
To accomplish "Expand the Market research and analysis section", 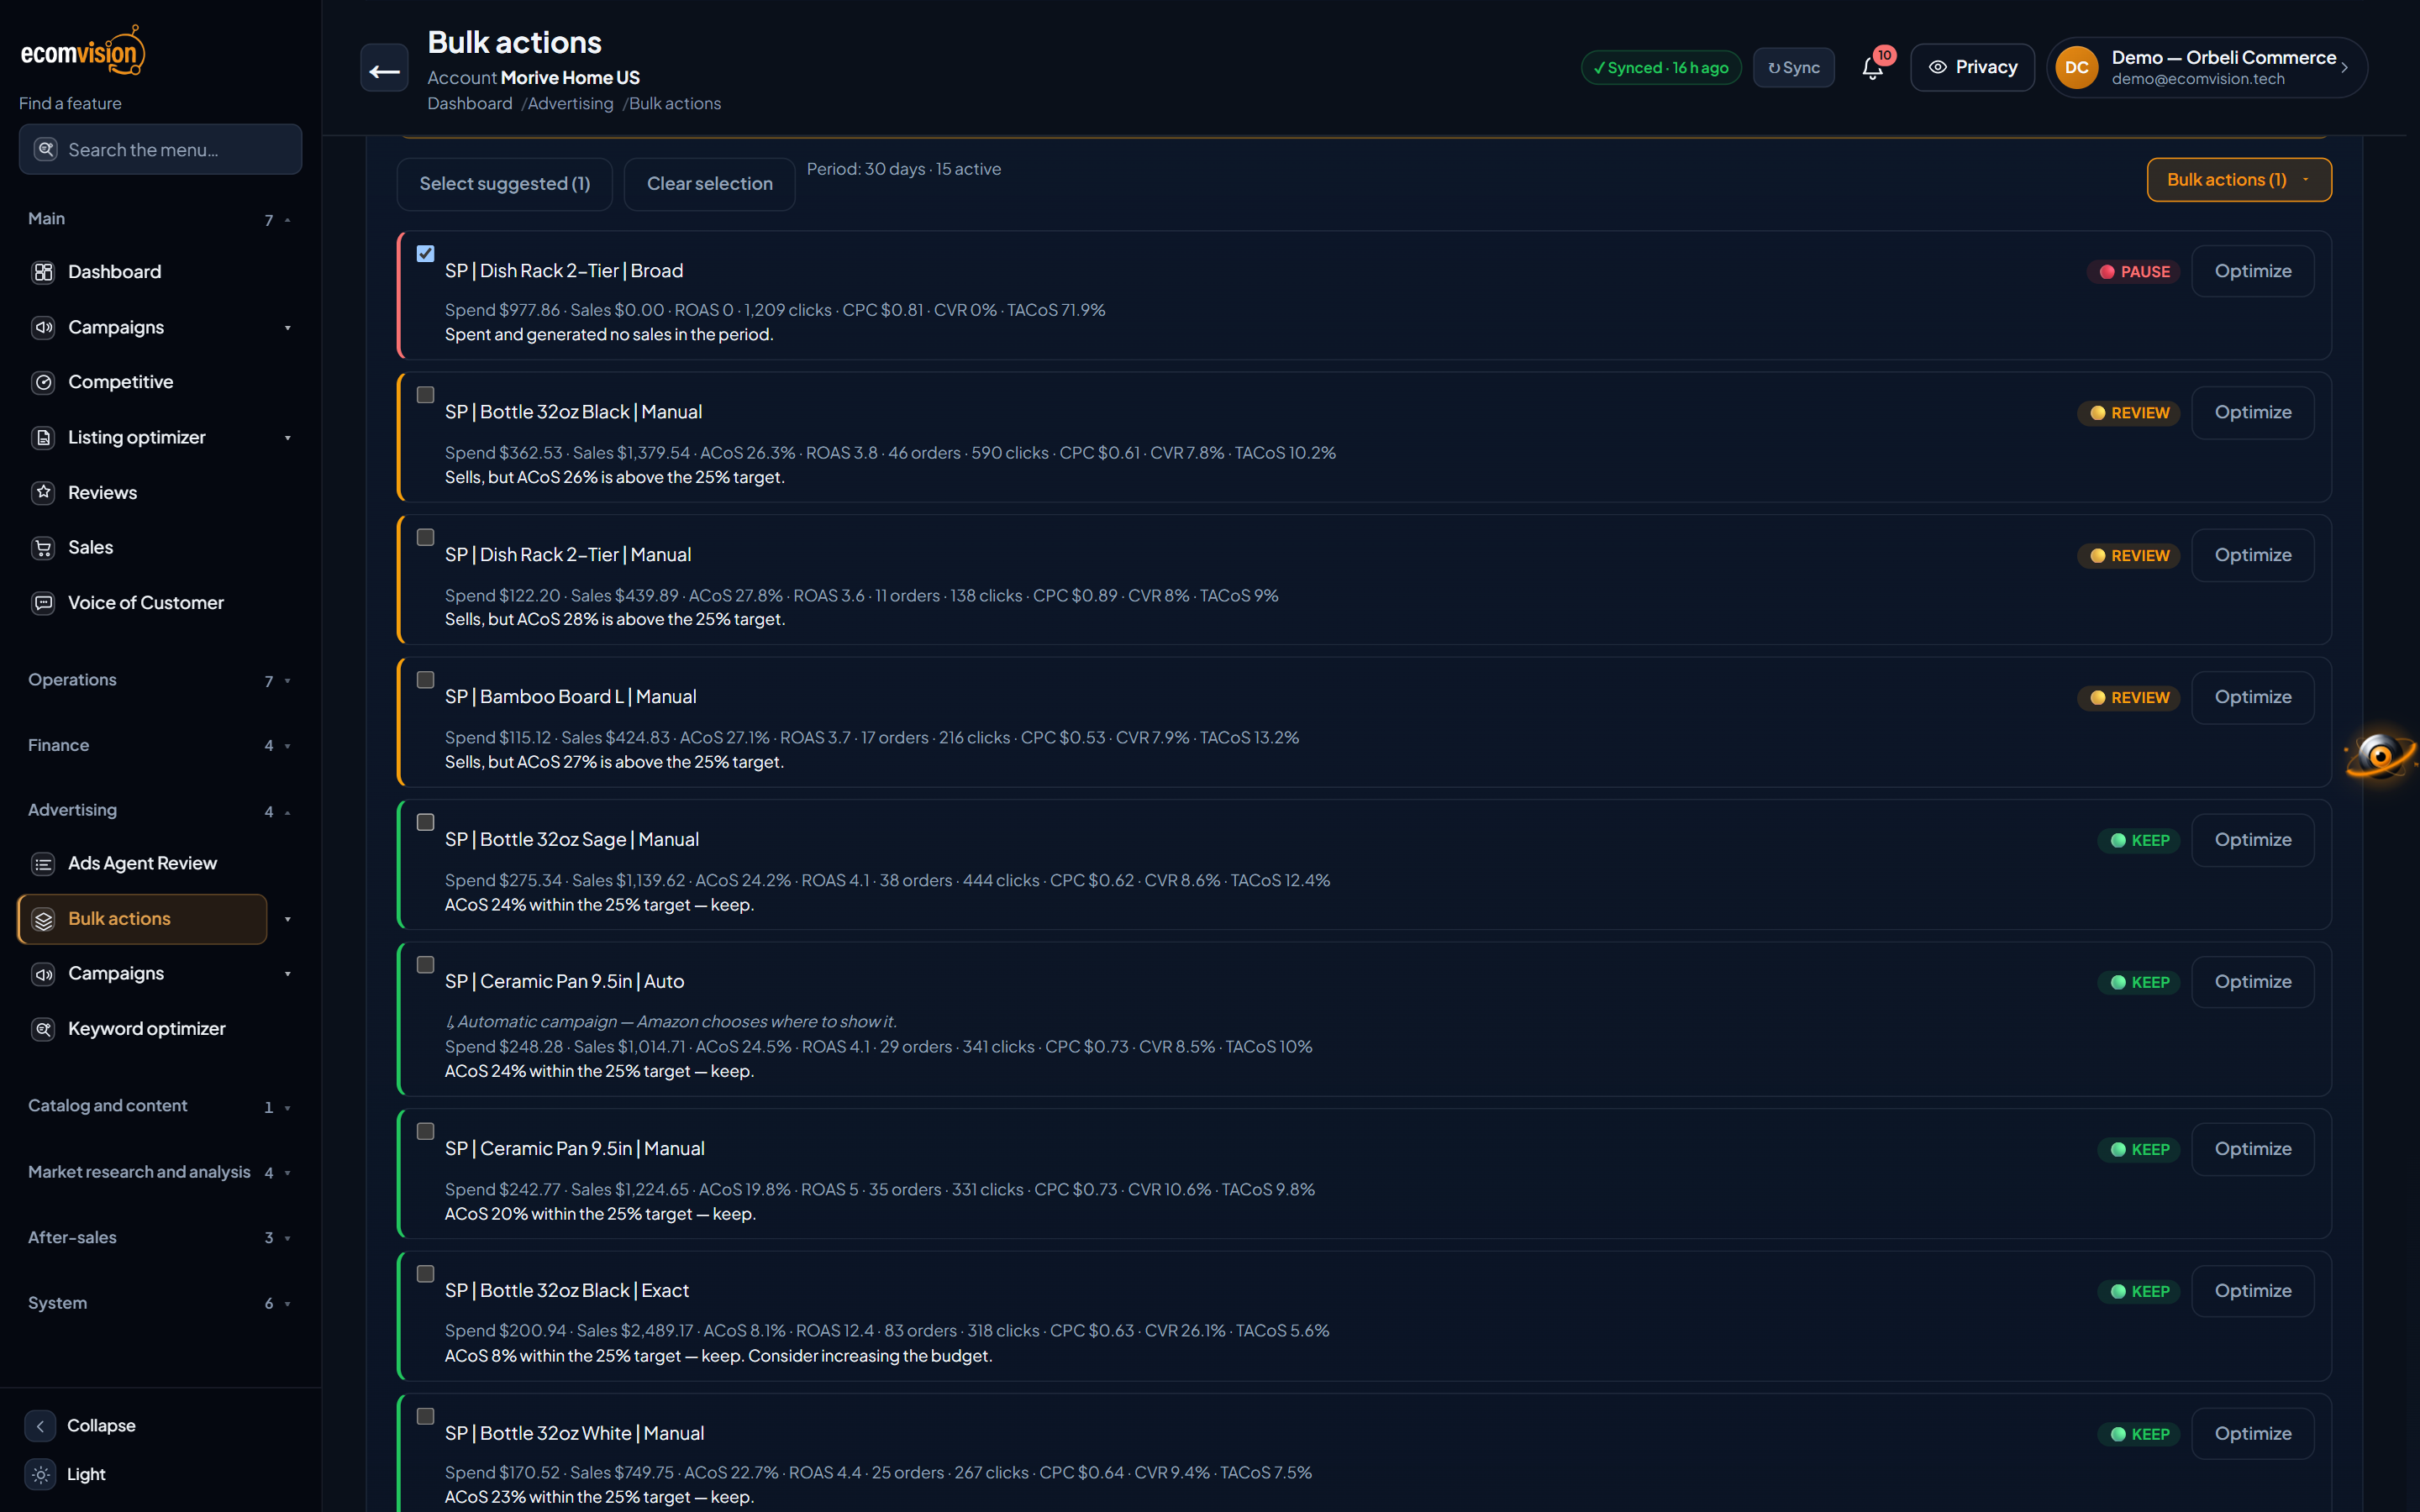I will point(160,1172).
